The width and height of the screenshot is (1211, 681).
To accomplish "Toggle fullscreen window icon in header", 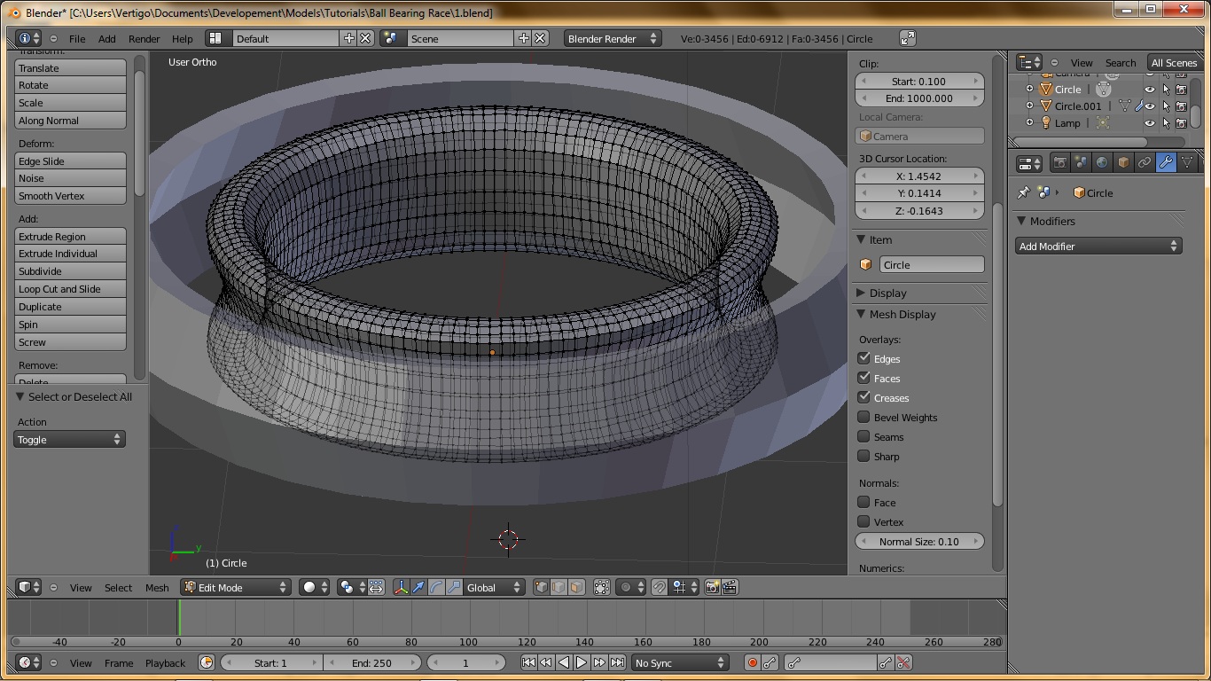I will tap(907, 38).
